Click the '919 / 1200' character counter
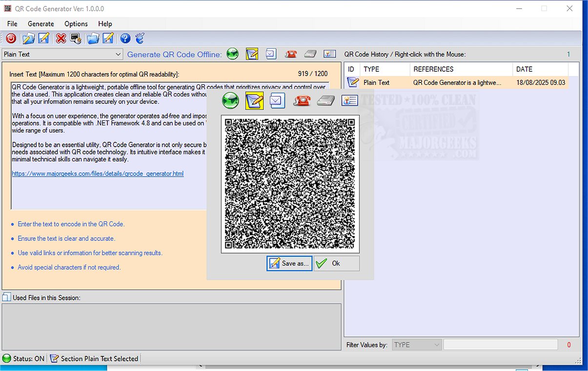Screen dimensions: 588x371 (x=313, y=74)
